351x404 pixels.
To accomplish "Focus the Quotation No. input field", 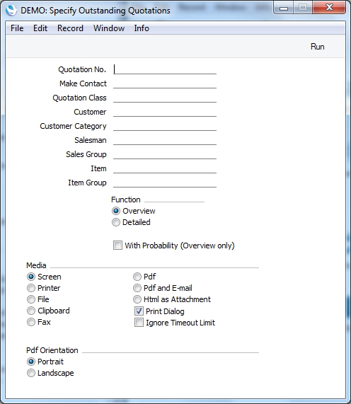I will [165, 69].
